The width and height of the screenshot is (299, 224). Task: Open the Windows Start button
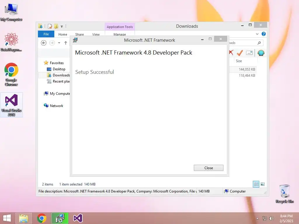(7, 218)
